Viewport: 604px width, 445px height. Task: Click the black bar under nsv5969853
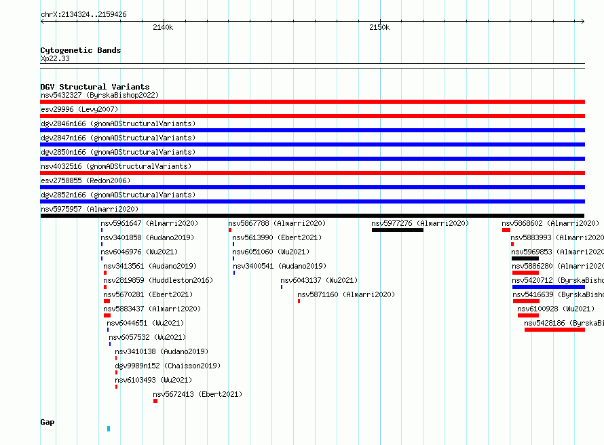click(x=525, y=258)
